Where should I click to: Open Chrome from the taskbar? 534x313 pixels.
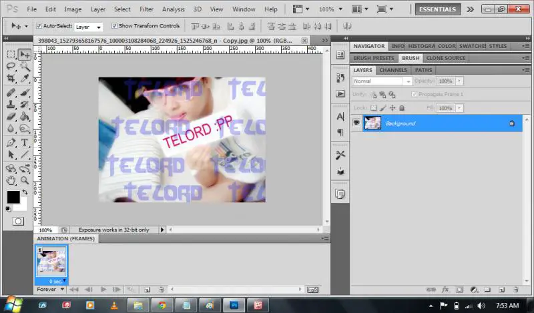pyautogui.click(x=162, y=305)
